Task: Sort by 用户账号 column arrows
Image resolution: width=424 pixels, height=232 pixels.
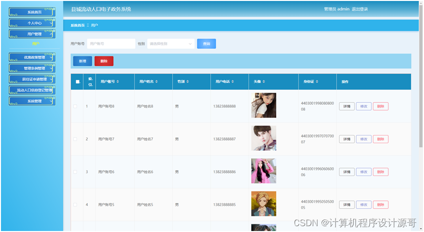Action: 118,81
